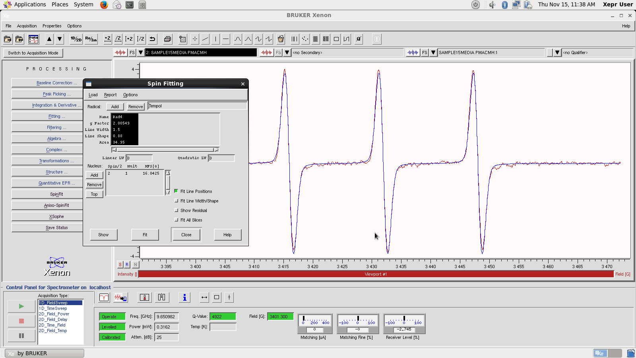Enable the Fit All Slices checkbox

176,220
